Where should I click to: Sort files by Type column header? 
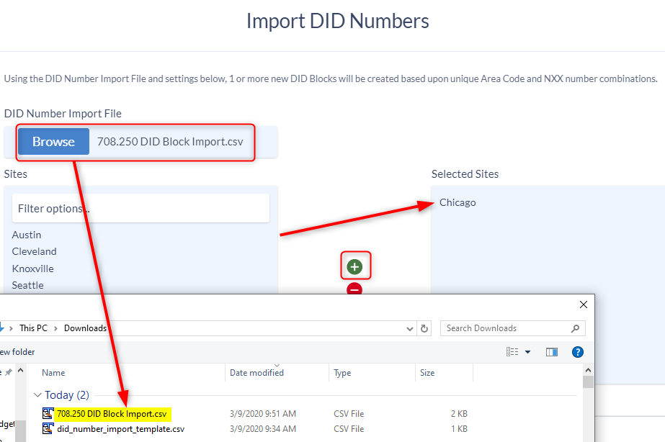tap(342, 372)
